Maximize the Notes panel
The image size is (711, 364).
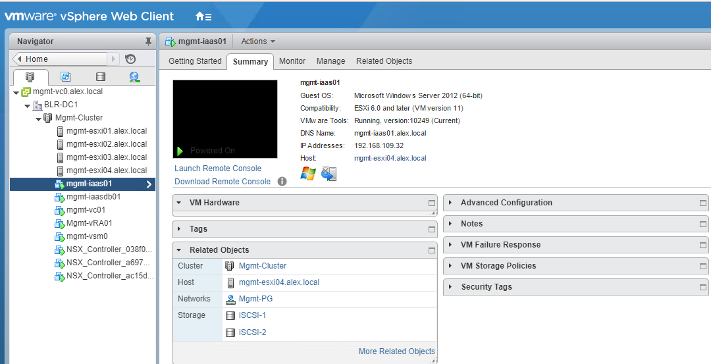(703, 224)
